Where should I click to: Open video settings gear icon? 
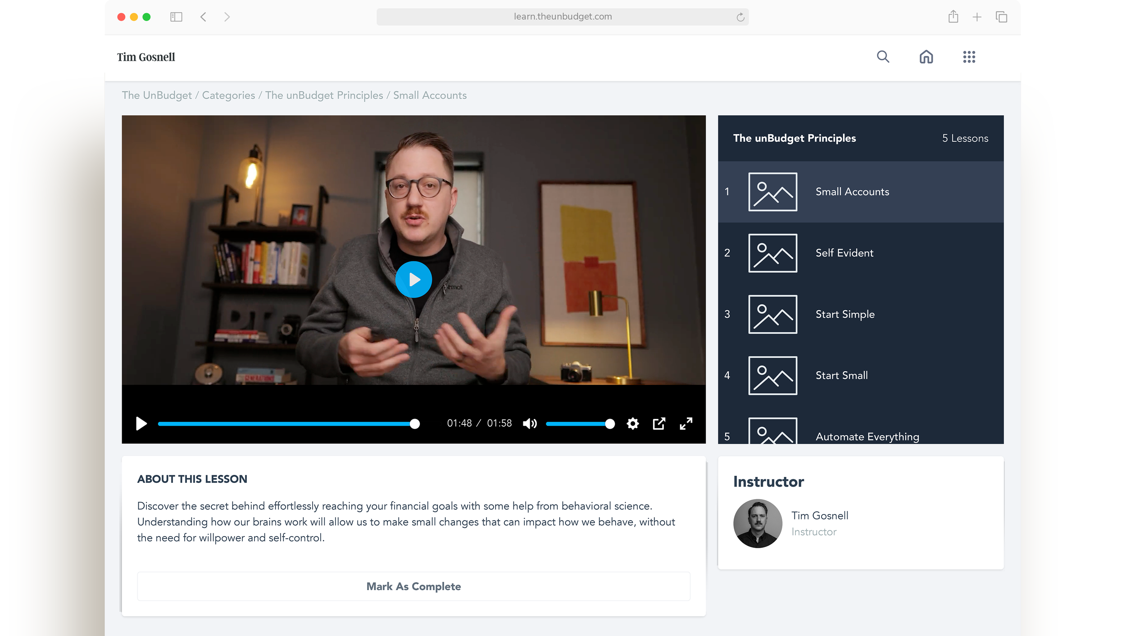click(x=632, y=424)
